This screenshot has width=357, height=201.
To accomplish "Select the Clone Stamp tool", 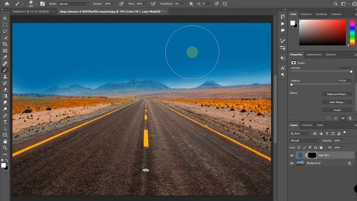I will click(x=5, y=77).
